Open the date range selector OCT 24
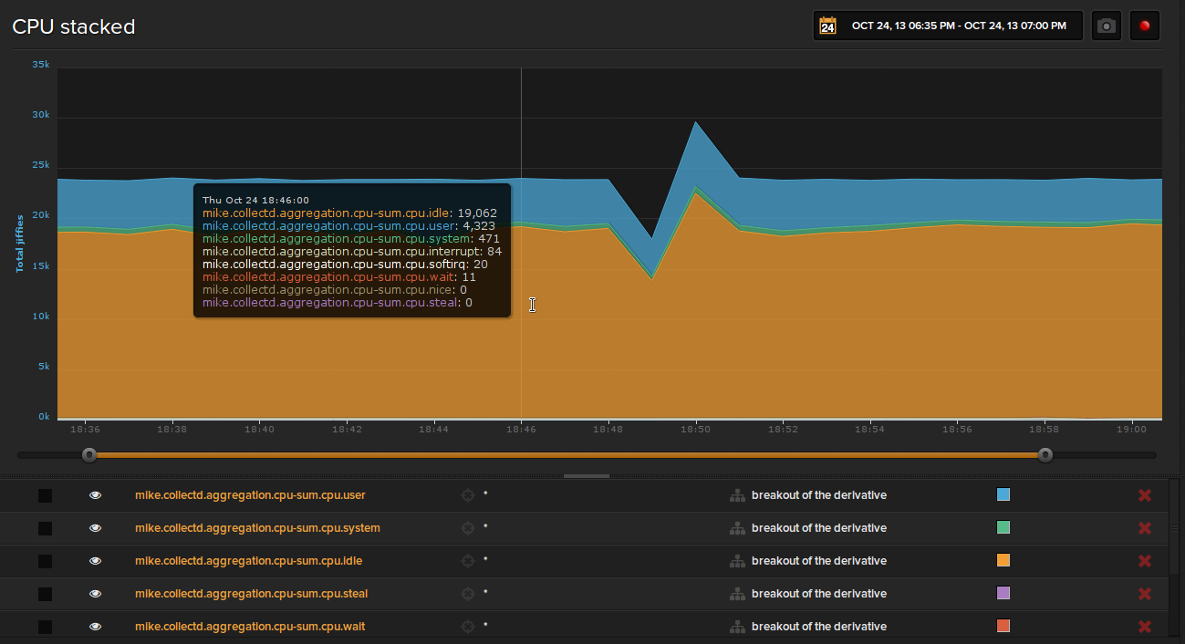The height and width of the screenshot is (644, 1185). pos(947,25)
